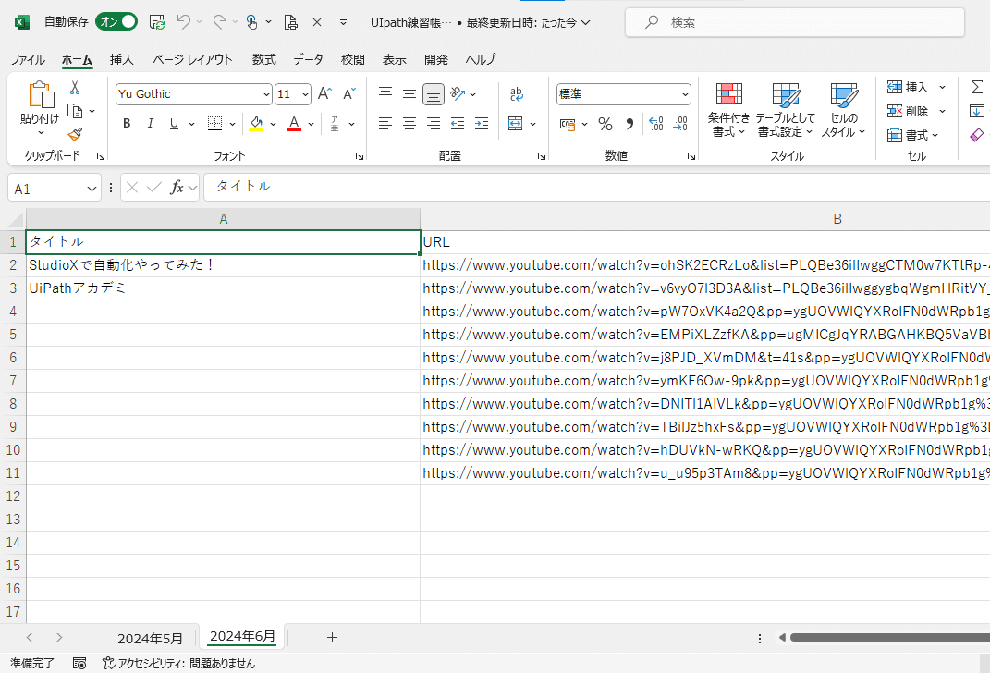Image resolution: width=990 pixels, height=673 pixels.
Task: Click the 削除 cells button
Action: pos(908,111)
